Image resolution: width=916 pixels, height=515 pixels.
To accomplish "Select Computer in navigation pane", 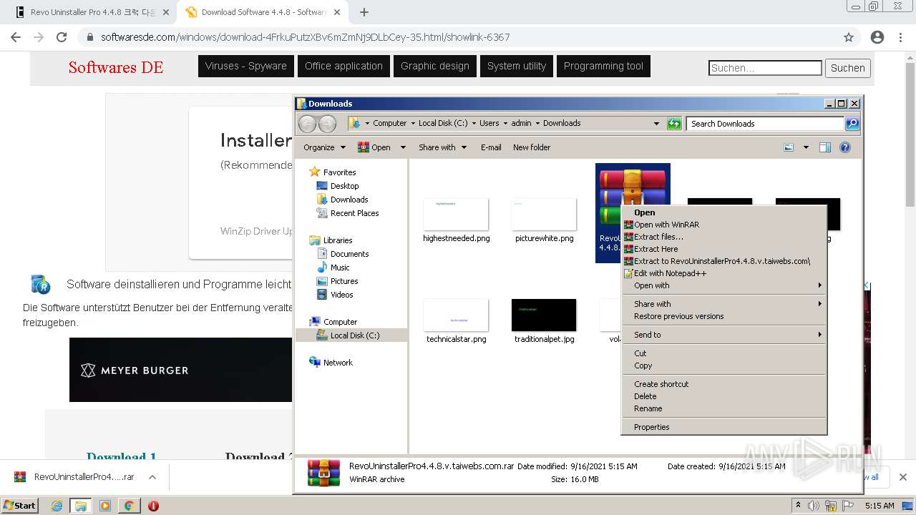I will tap(340, 322).
